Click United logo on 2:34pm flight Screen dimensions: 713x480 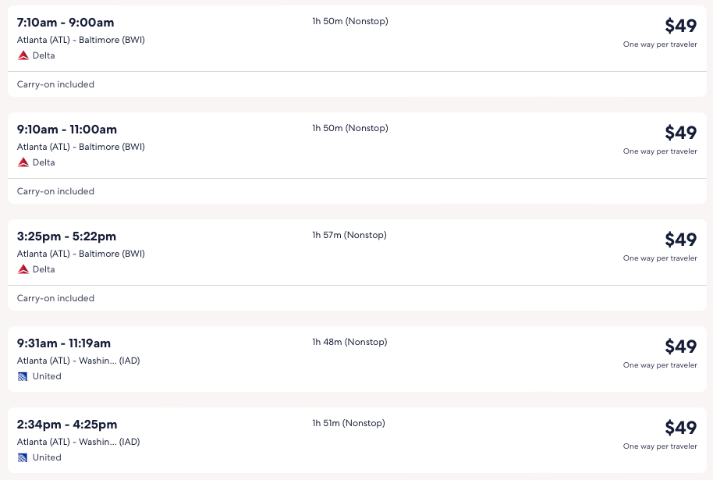[23, 457]
